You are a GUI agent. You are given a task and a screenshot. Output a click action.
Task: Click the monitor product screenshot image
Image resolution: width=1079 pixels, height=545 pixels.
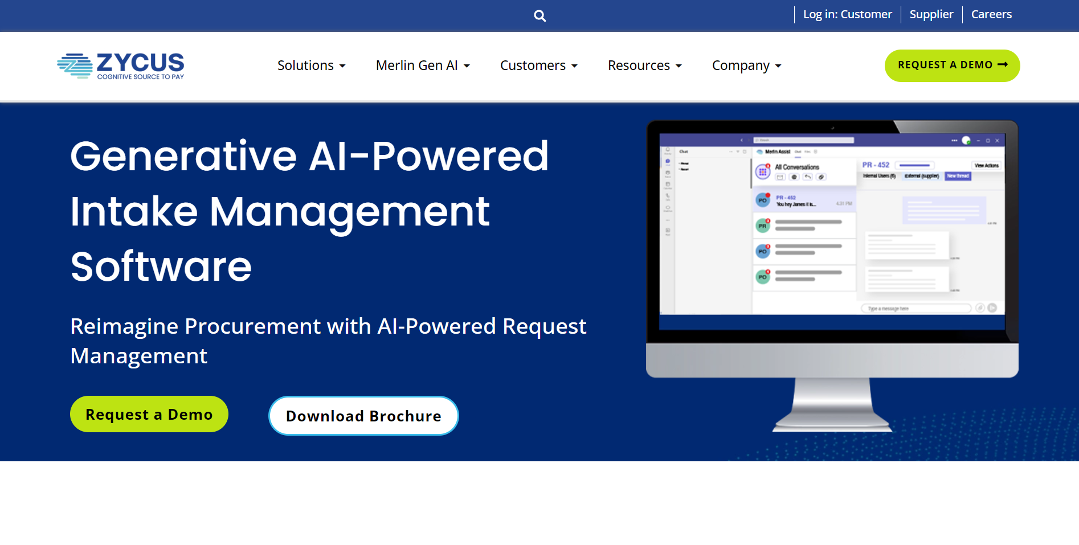832,276
